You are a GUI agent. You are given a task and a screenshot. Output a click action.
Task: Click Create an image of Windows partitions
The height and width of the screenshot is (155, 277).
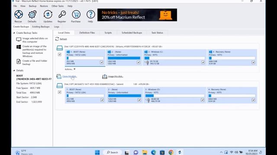(35, 51)
